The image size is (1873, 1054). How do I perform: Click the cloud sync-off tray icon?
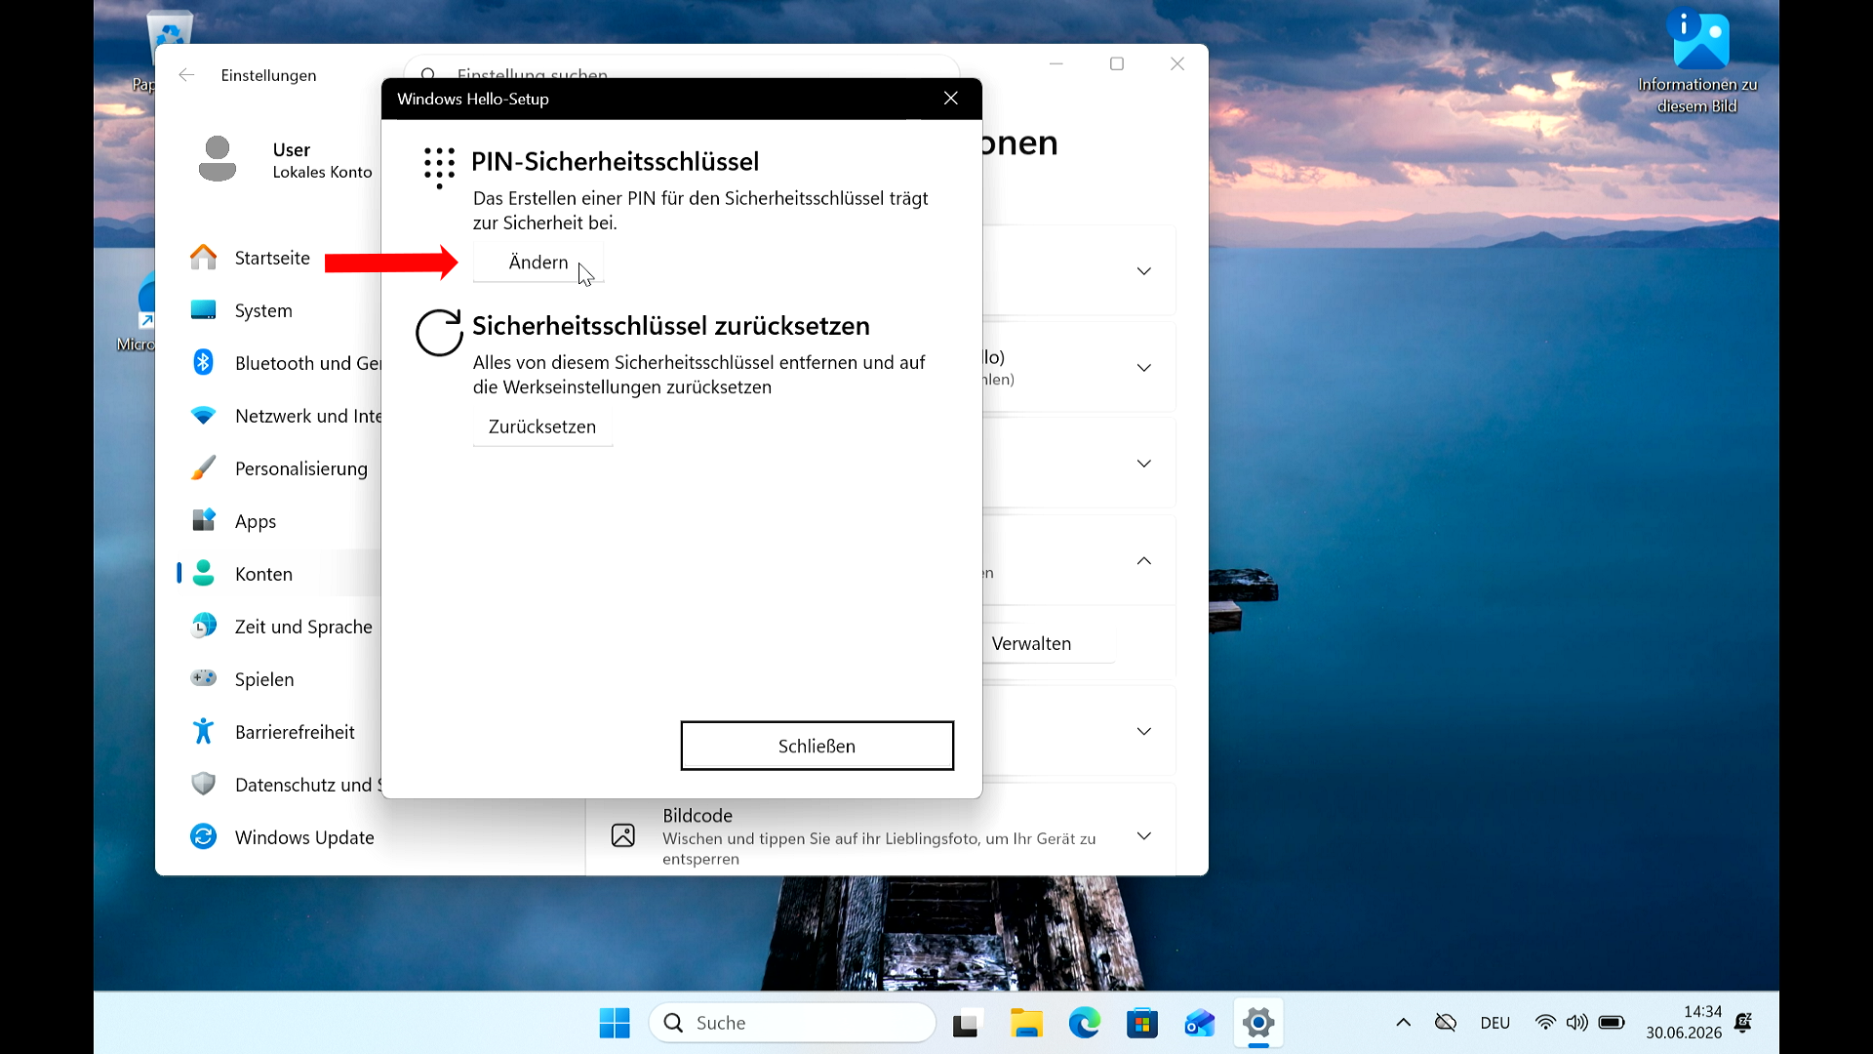pos(1446,1023)
